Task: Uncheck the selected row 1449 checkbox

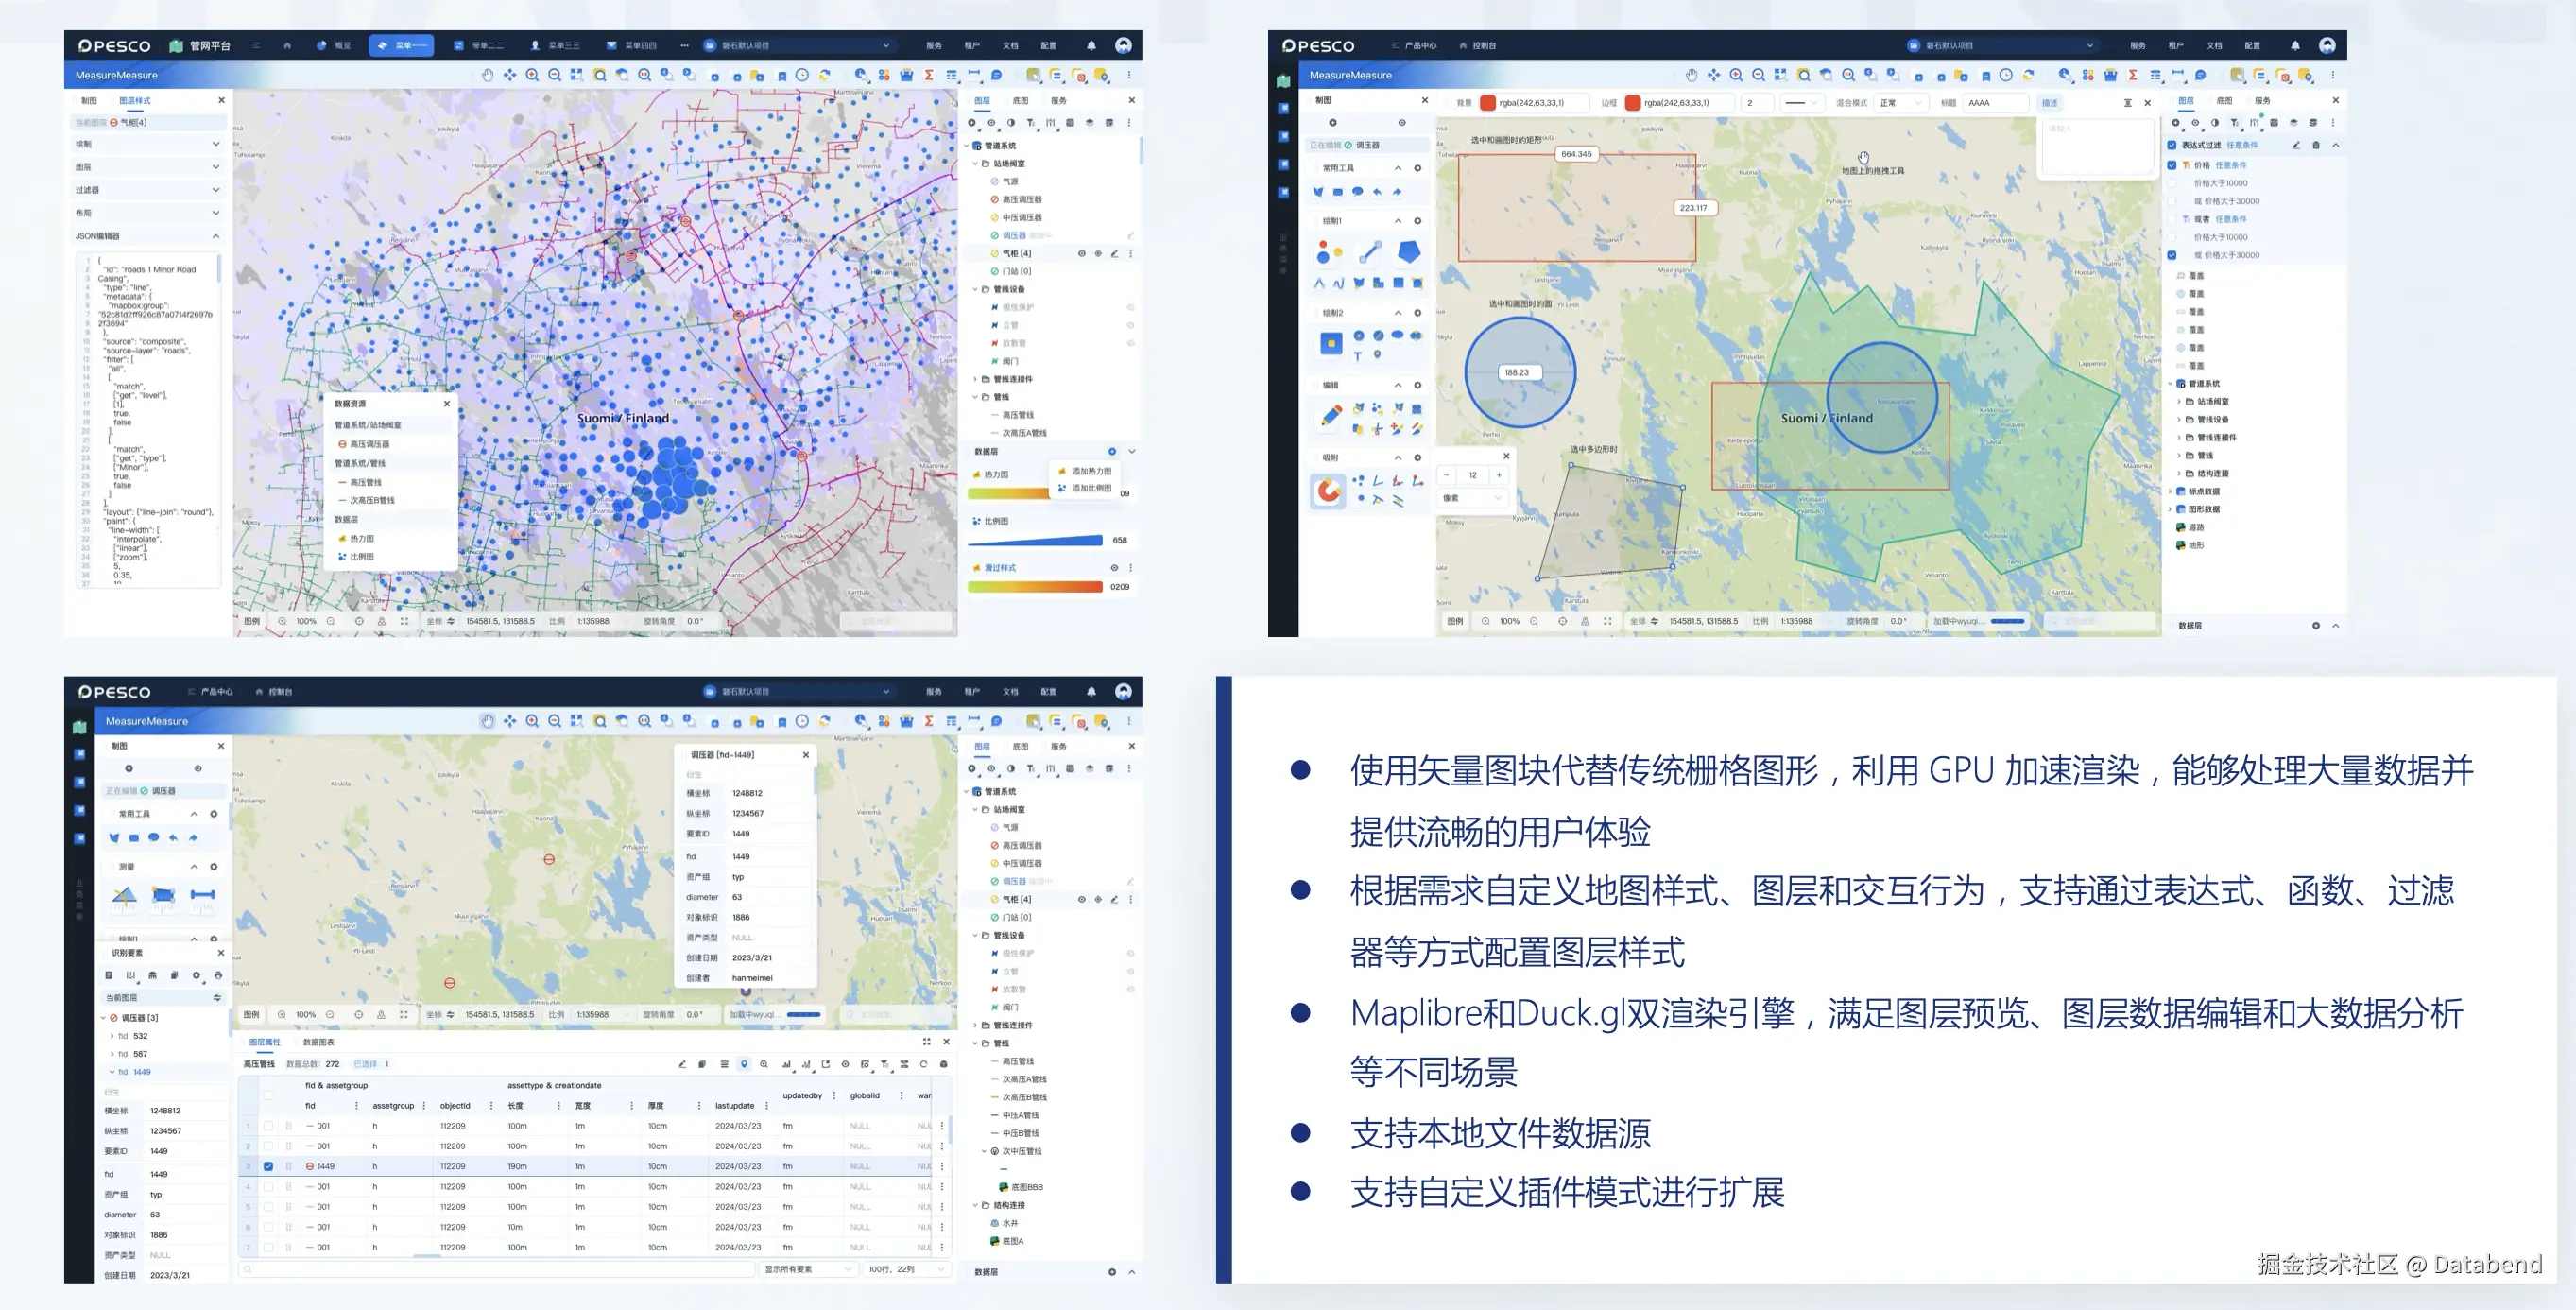Action: [x=268, y=1166]
